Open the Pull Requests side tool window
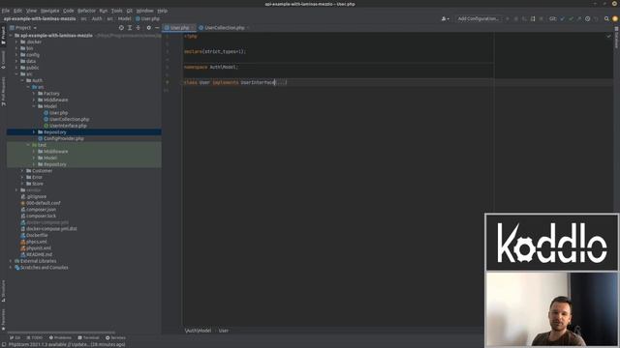The image size is (620, 348). point(3,91)
